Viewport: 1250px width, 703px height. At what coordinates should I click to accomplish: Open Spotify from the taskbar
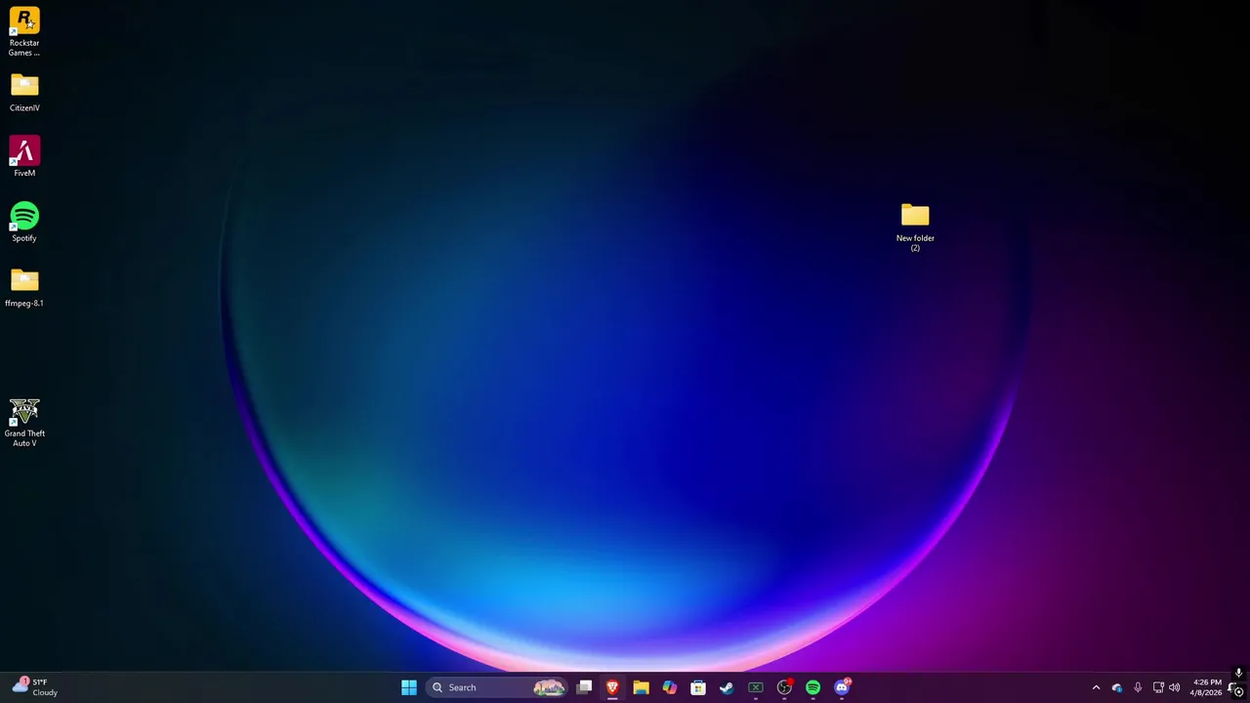point(812,687)
